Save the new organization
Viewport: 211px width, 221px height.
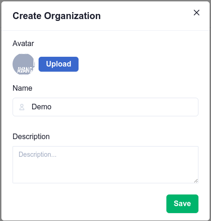pyautogui.click(x=182, y=204)
